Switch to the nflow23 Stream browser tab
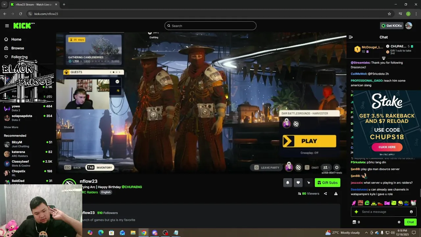This screenshot has width=421, height=237. tap(34, 5)
